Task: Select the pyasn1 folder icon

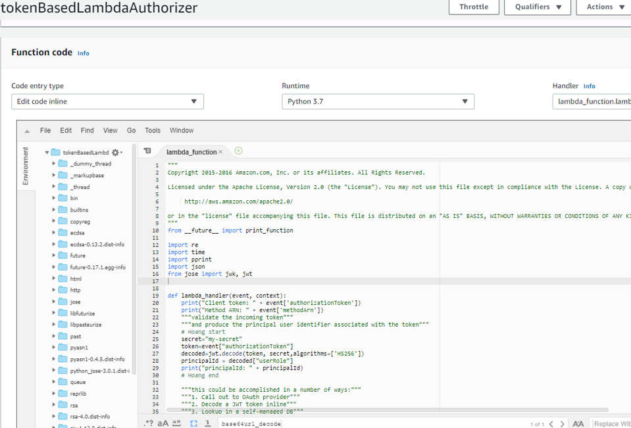Action: tap(63, 348)
